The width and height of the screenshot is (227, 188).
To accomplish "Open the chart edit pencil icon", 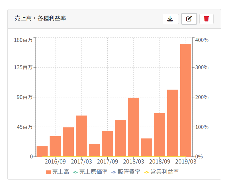I will pyautogui.click(x=189, y=19).
